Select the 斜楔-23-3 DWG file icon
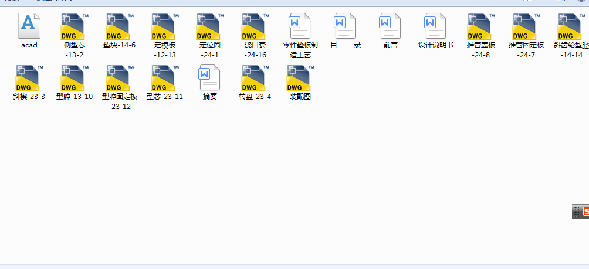The image size is (589, 269). 29,78
